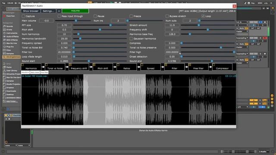This screenshot has width=276, height=155.
Task: Click the Stretch amount slider handle
Action: click(199, 25)
